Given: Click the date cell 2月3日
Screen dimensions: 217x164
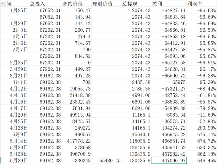Looking at the screenshot, I should tap(14, 30).
